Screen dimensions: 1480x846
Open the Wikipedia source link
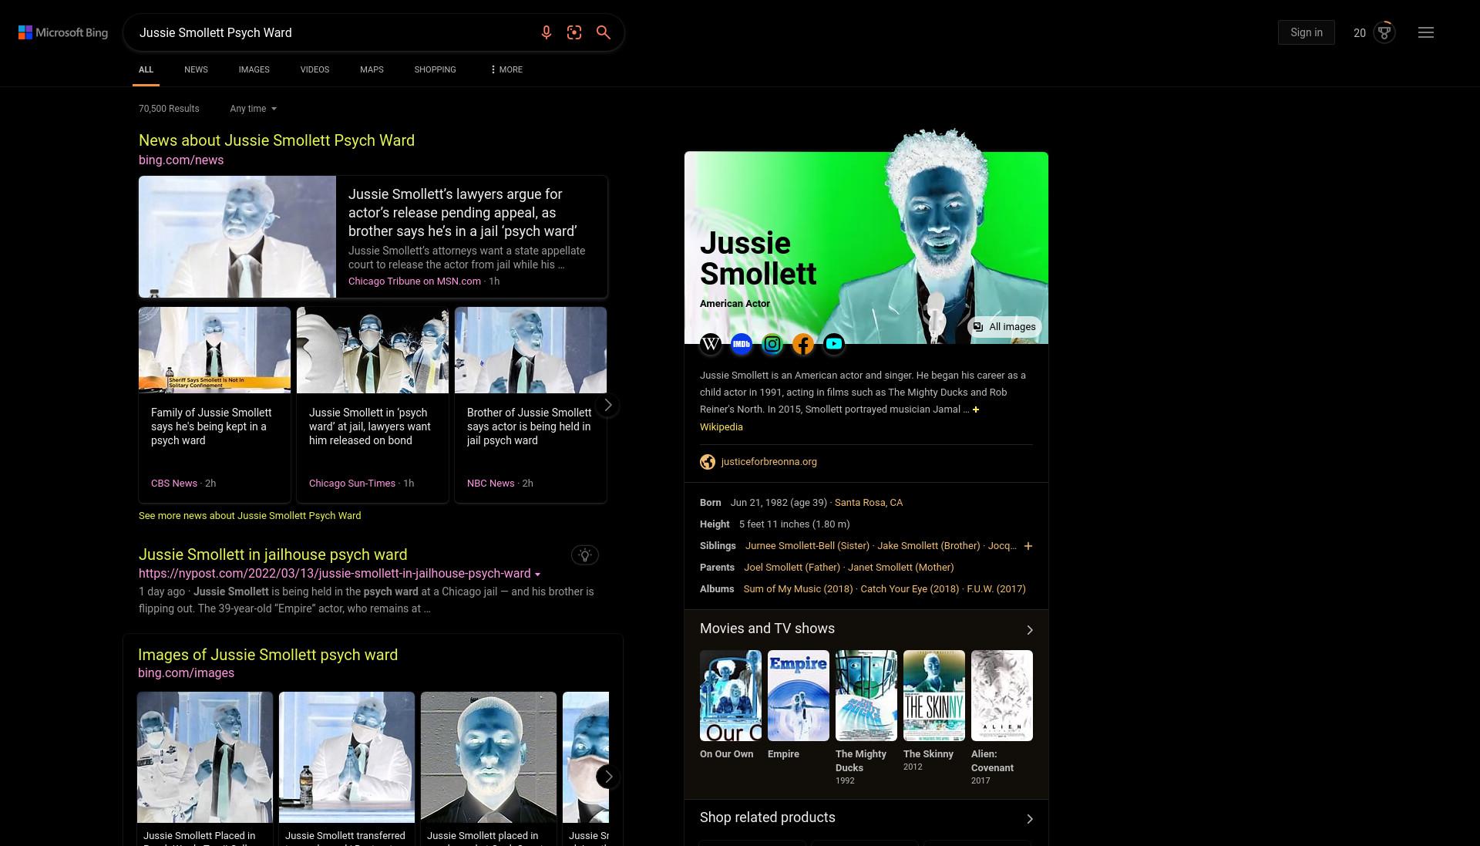tap(721, 427)
